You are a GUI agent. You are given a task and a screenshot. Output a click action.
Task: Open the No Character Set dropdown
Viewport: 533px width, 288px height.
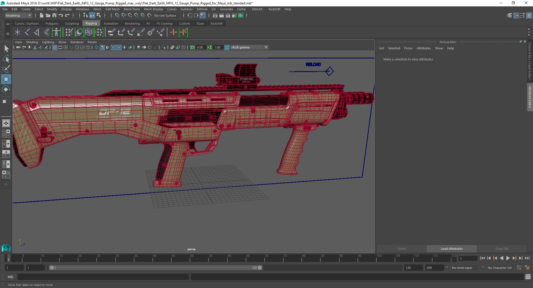[x=500, y=268]
